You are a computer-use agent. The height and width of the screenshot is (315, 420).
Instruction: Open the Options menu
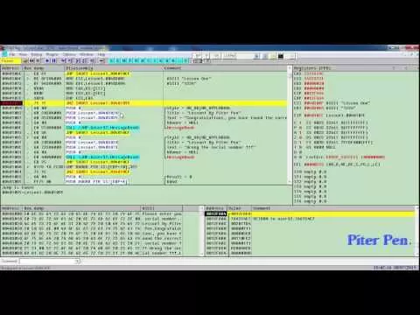pos(69,54)
